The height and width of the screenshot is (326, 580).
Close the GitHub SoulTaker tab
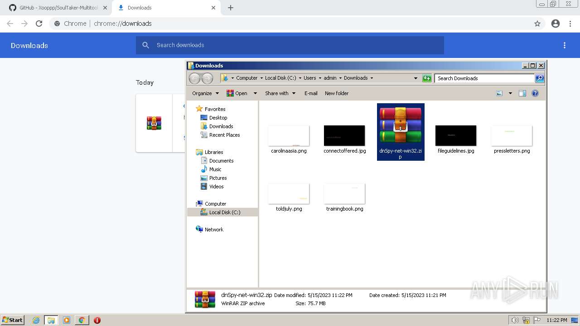[x=105, y=8]
